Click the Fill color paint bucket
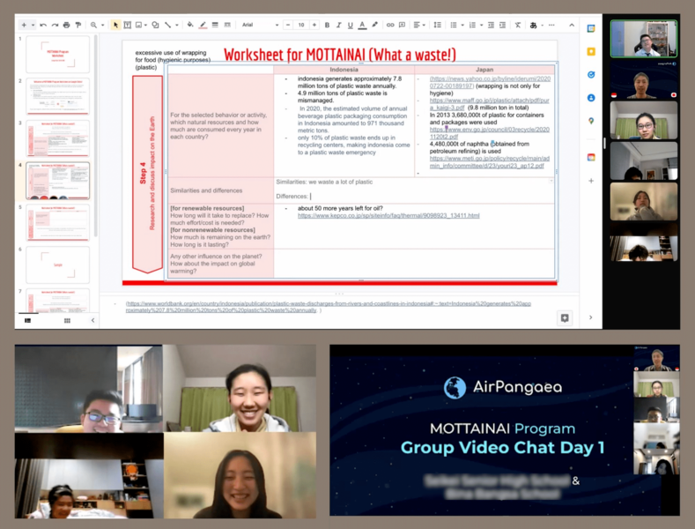This screenshot has width=695, height=529. pos(189,25)
